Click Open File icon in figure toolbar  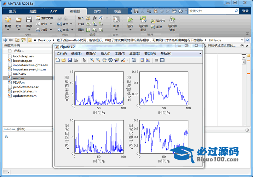click(x=64, y=60)
